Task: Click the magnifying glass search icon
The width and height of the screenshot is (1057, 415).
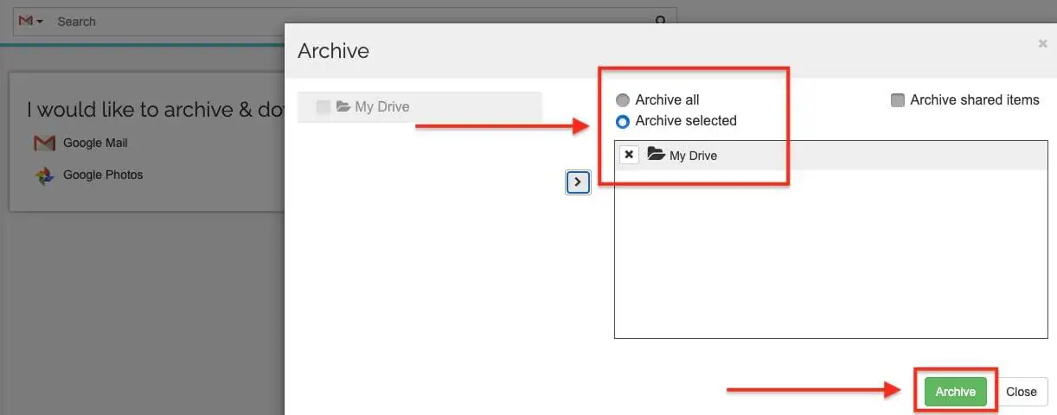Action: pos(661,22)
